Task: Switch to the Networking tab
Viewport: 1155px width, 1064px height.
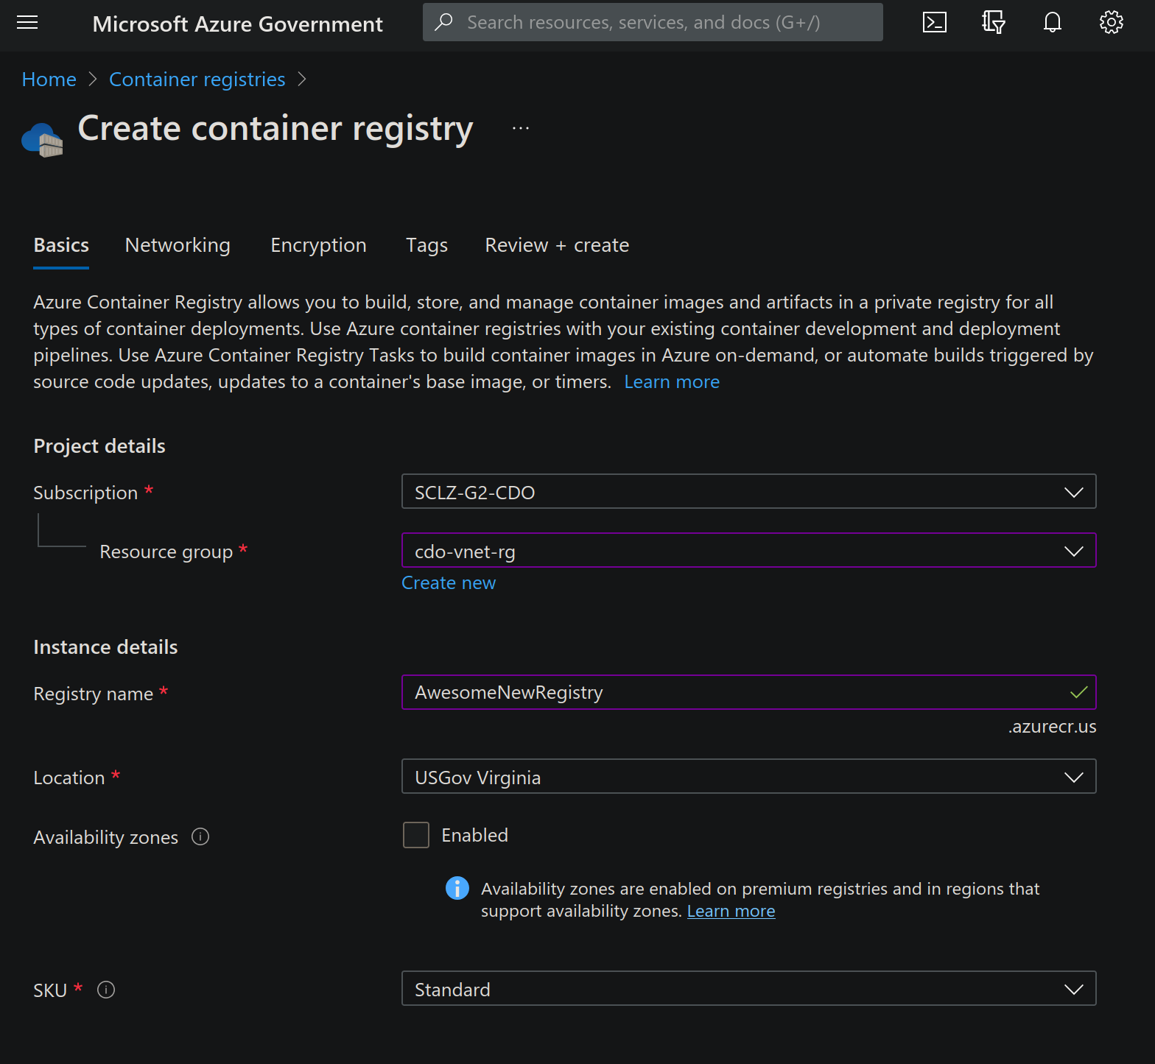Action: 178,245
